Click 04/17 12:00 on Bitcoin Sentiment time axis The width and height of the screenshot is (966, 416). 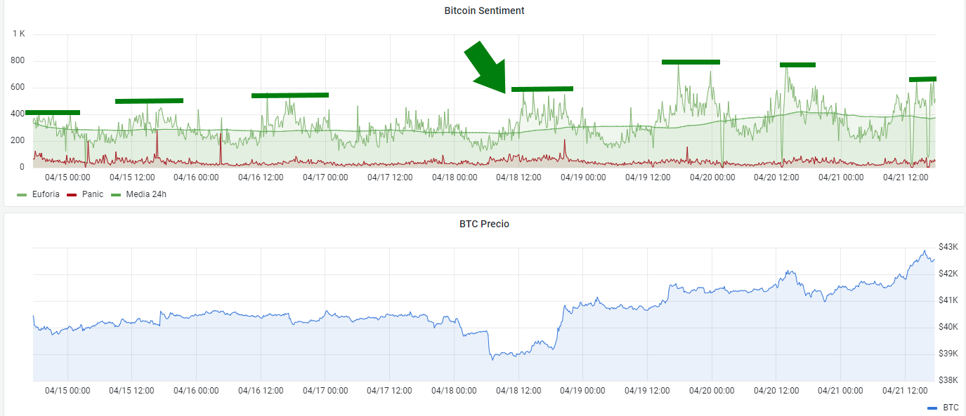coord(390,177)
